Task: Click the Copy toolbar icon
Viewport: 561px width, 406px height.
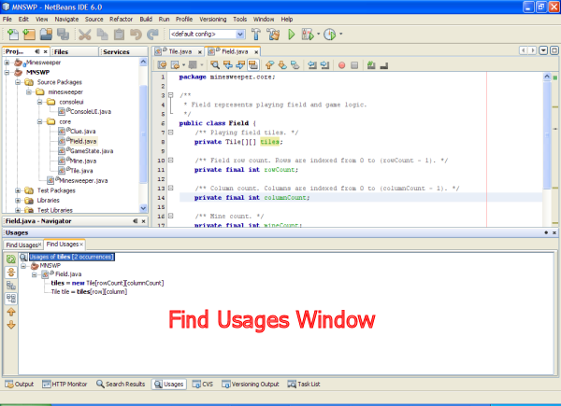Action: (x=103, y=35)
